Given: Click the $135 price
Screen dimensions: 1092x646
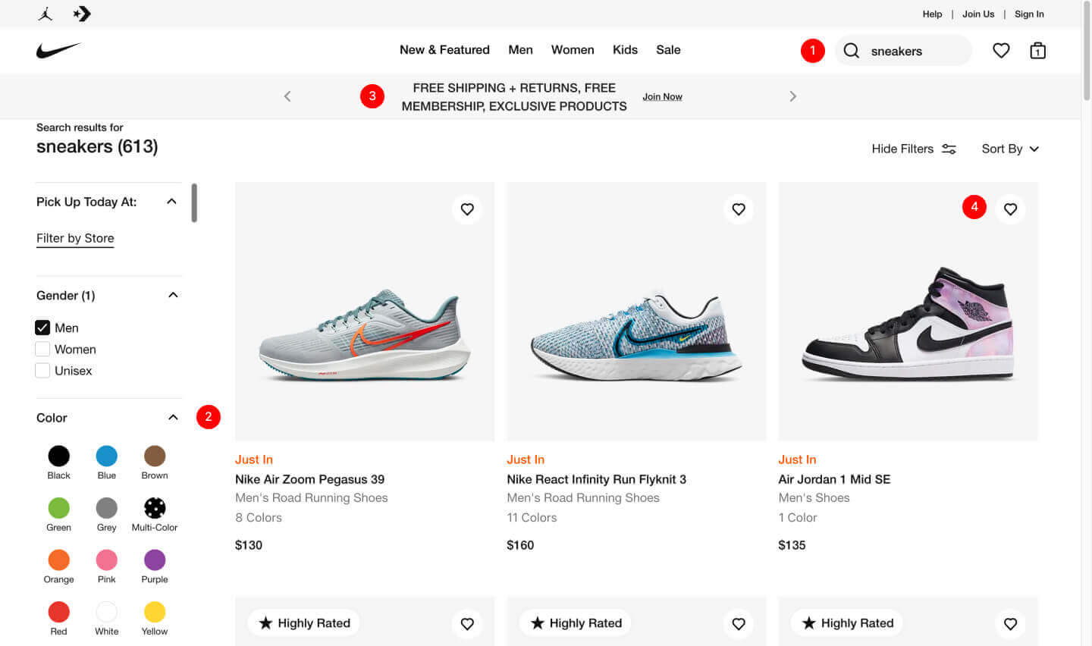Looking at the screenshot, I should tap(792, 545).
